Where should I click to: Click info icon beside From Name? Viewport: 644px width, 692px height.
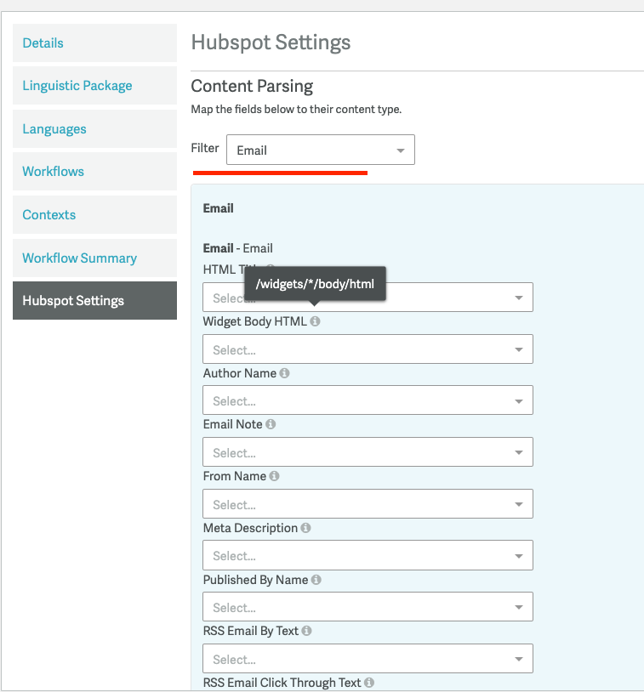pos(274,476)
